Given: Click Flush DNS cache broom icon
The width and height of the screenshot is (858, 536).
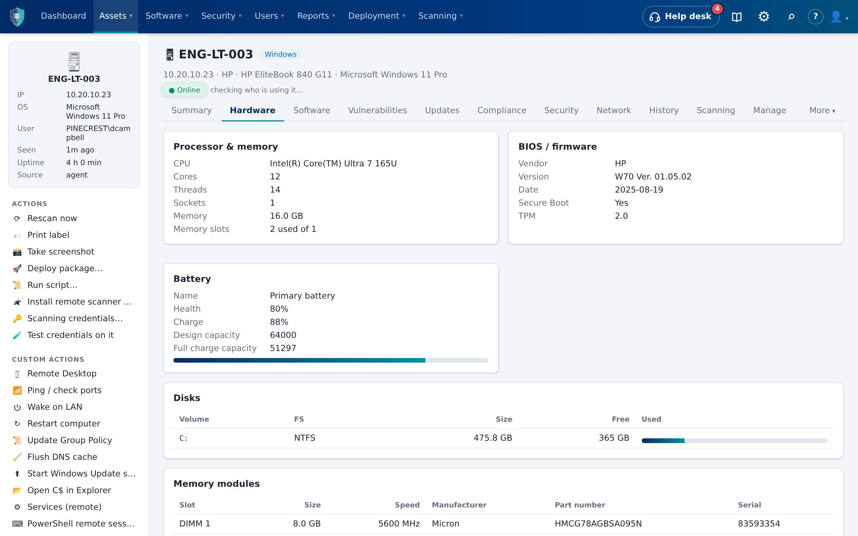Looking at the screenshot, I should [17, 457].
